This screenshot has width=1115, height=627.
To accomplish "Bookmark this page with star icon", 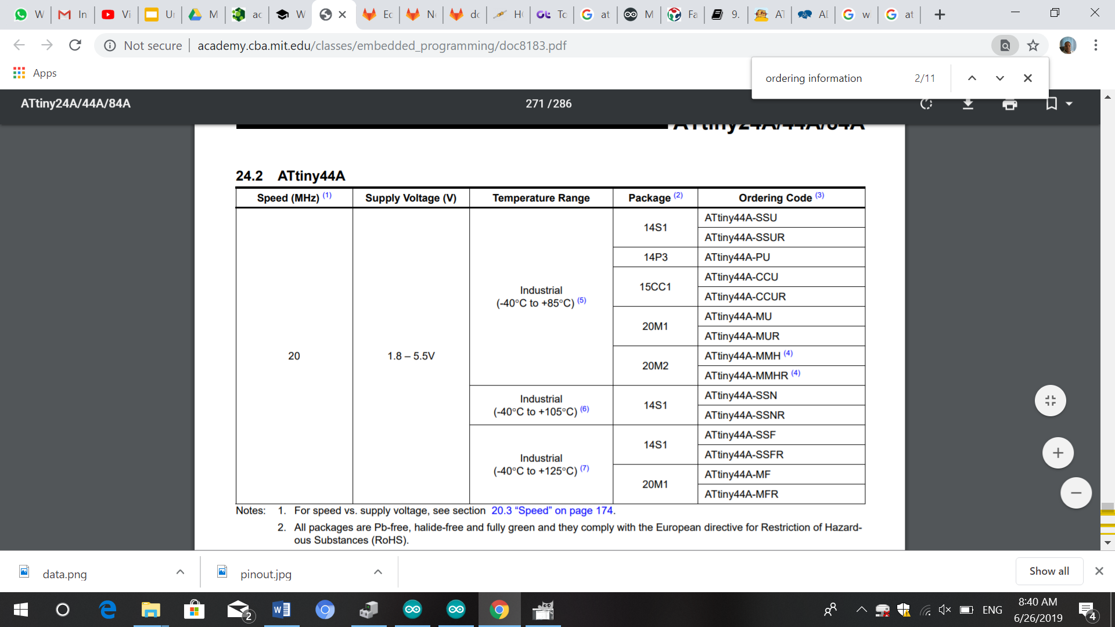I will [1033, 45].
